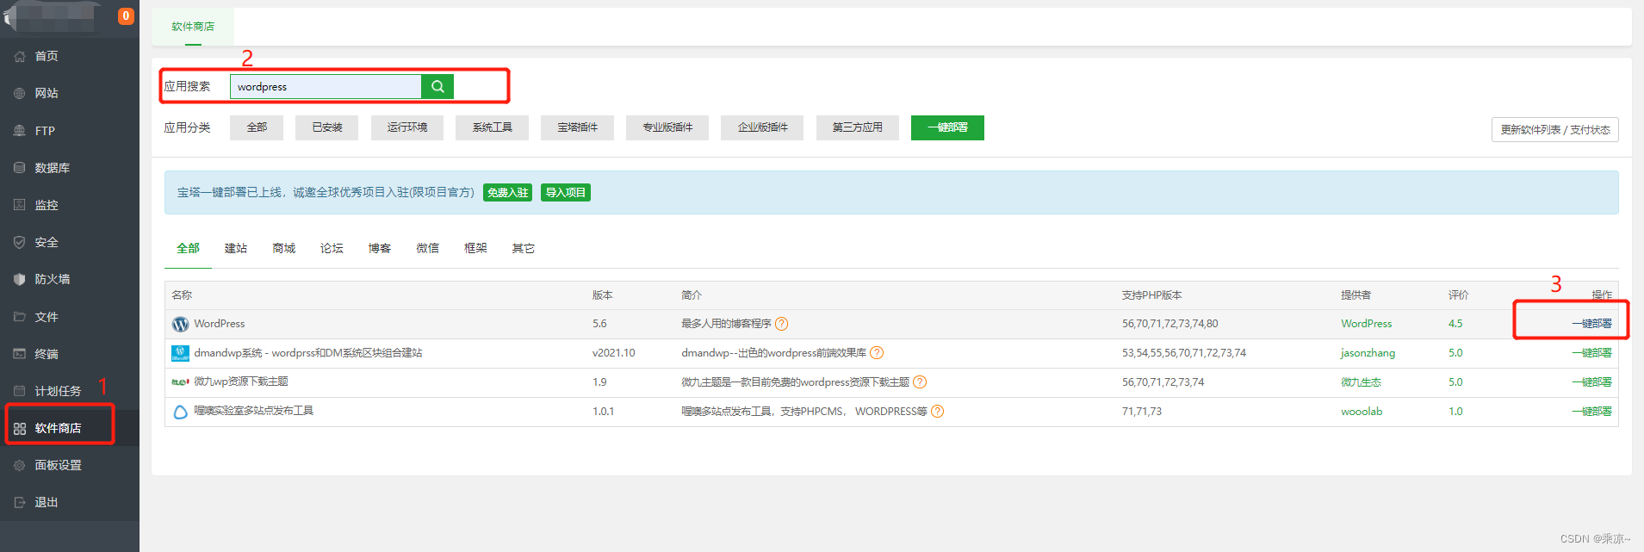Click the search field containing wordpress
Screen dimensions: 1644x552
point(326,86)
